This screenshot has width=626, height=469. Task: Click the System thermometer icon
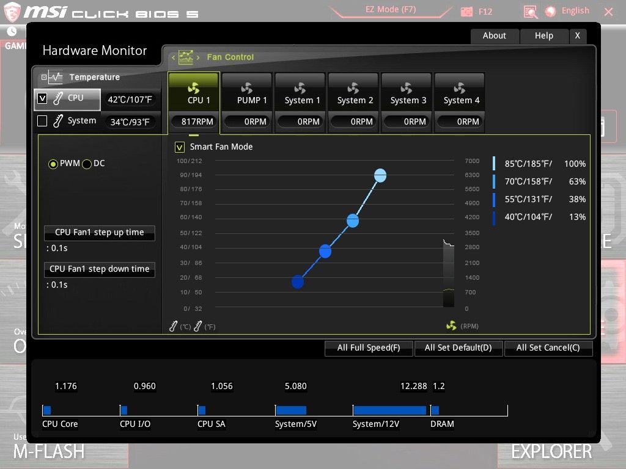point(58,121)
